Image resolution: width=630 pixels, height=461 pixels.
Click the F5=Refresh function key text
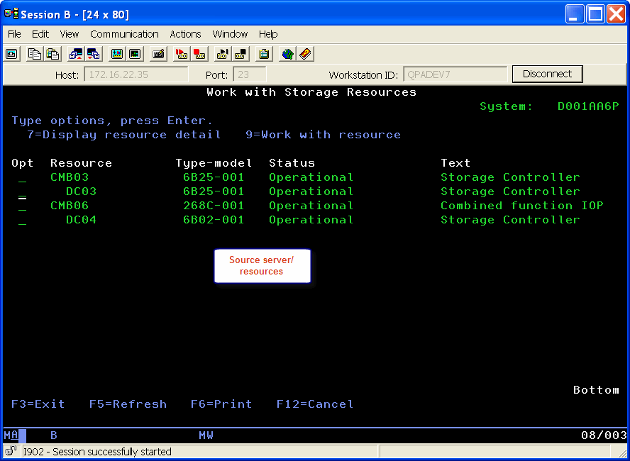point(128,404)
